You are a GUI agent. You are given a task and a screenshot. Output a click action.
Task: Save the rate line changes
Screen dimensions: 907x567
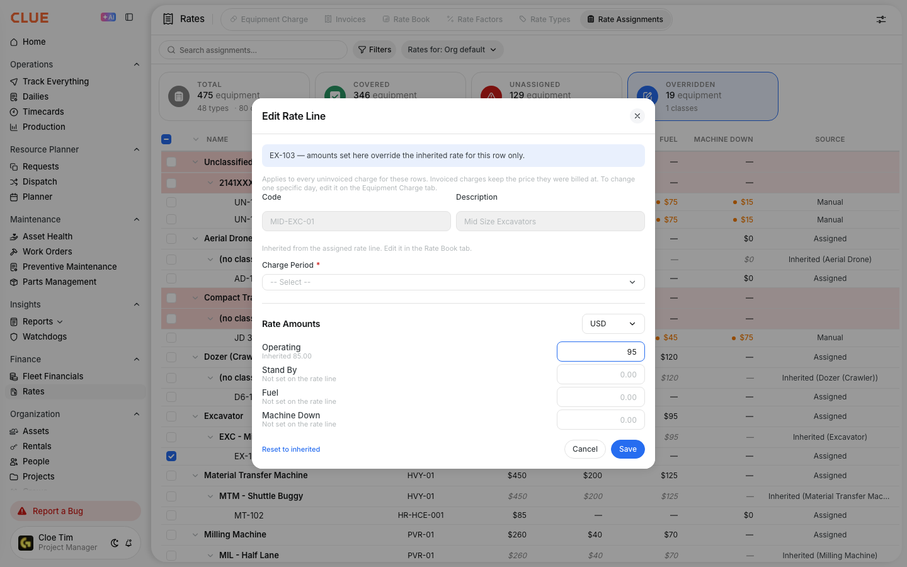(628, 449)
